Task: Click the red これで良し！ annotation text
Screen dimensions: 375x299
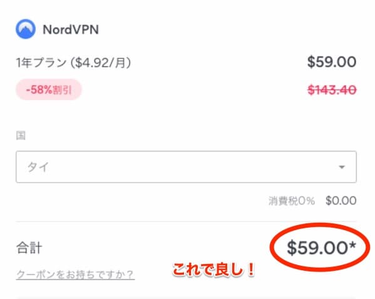Action: tap(214, 270)
